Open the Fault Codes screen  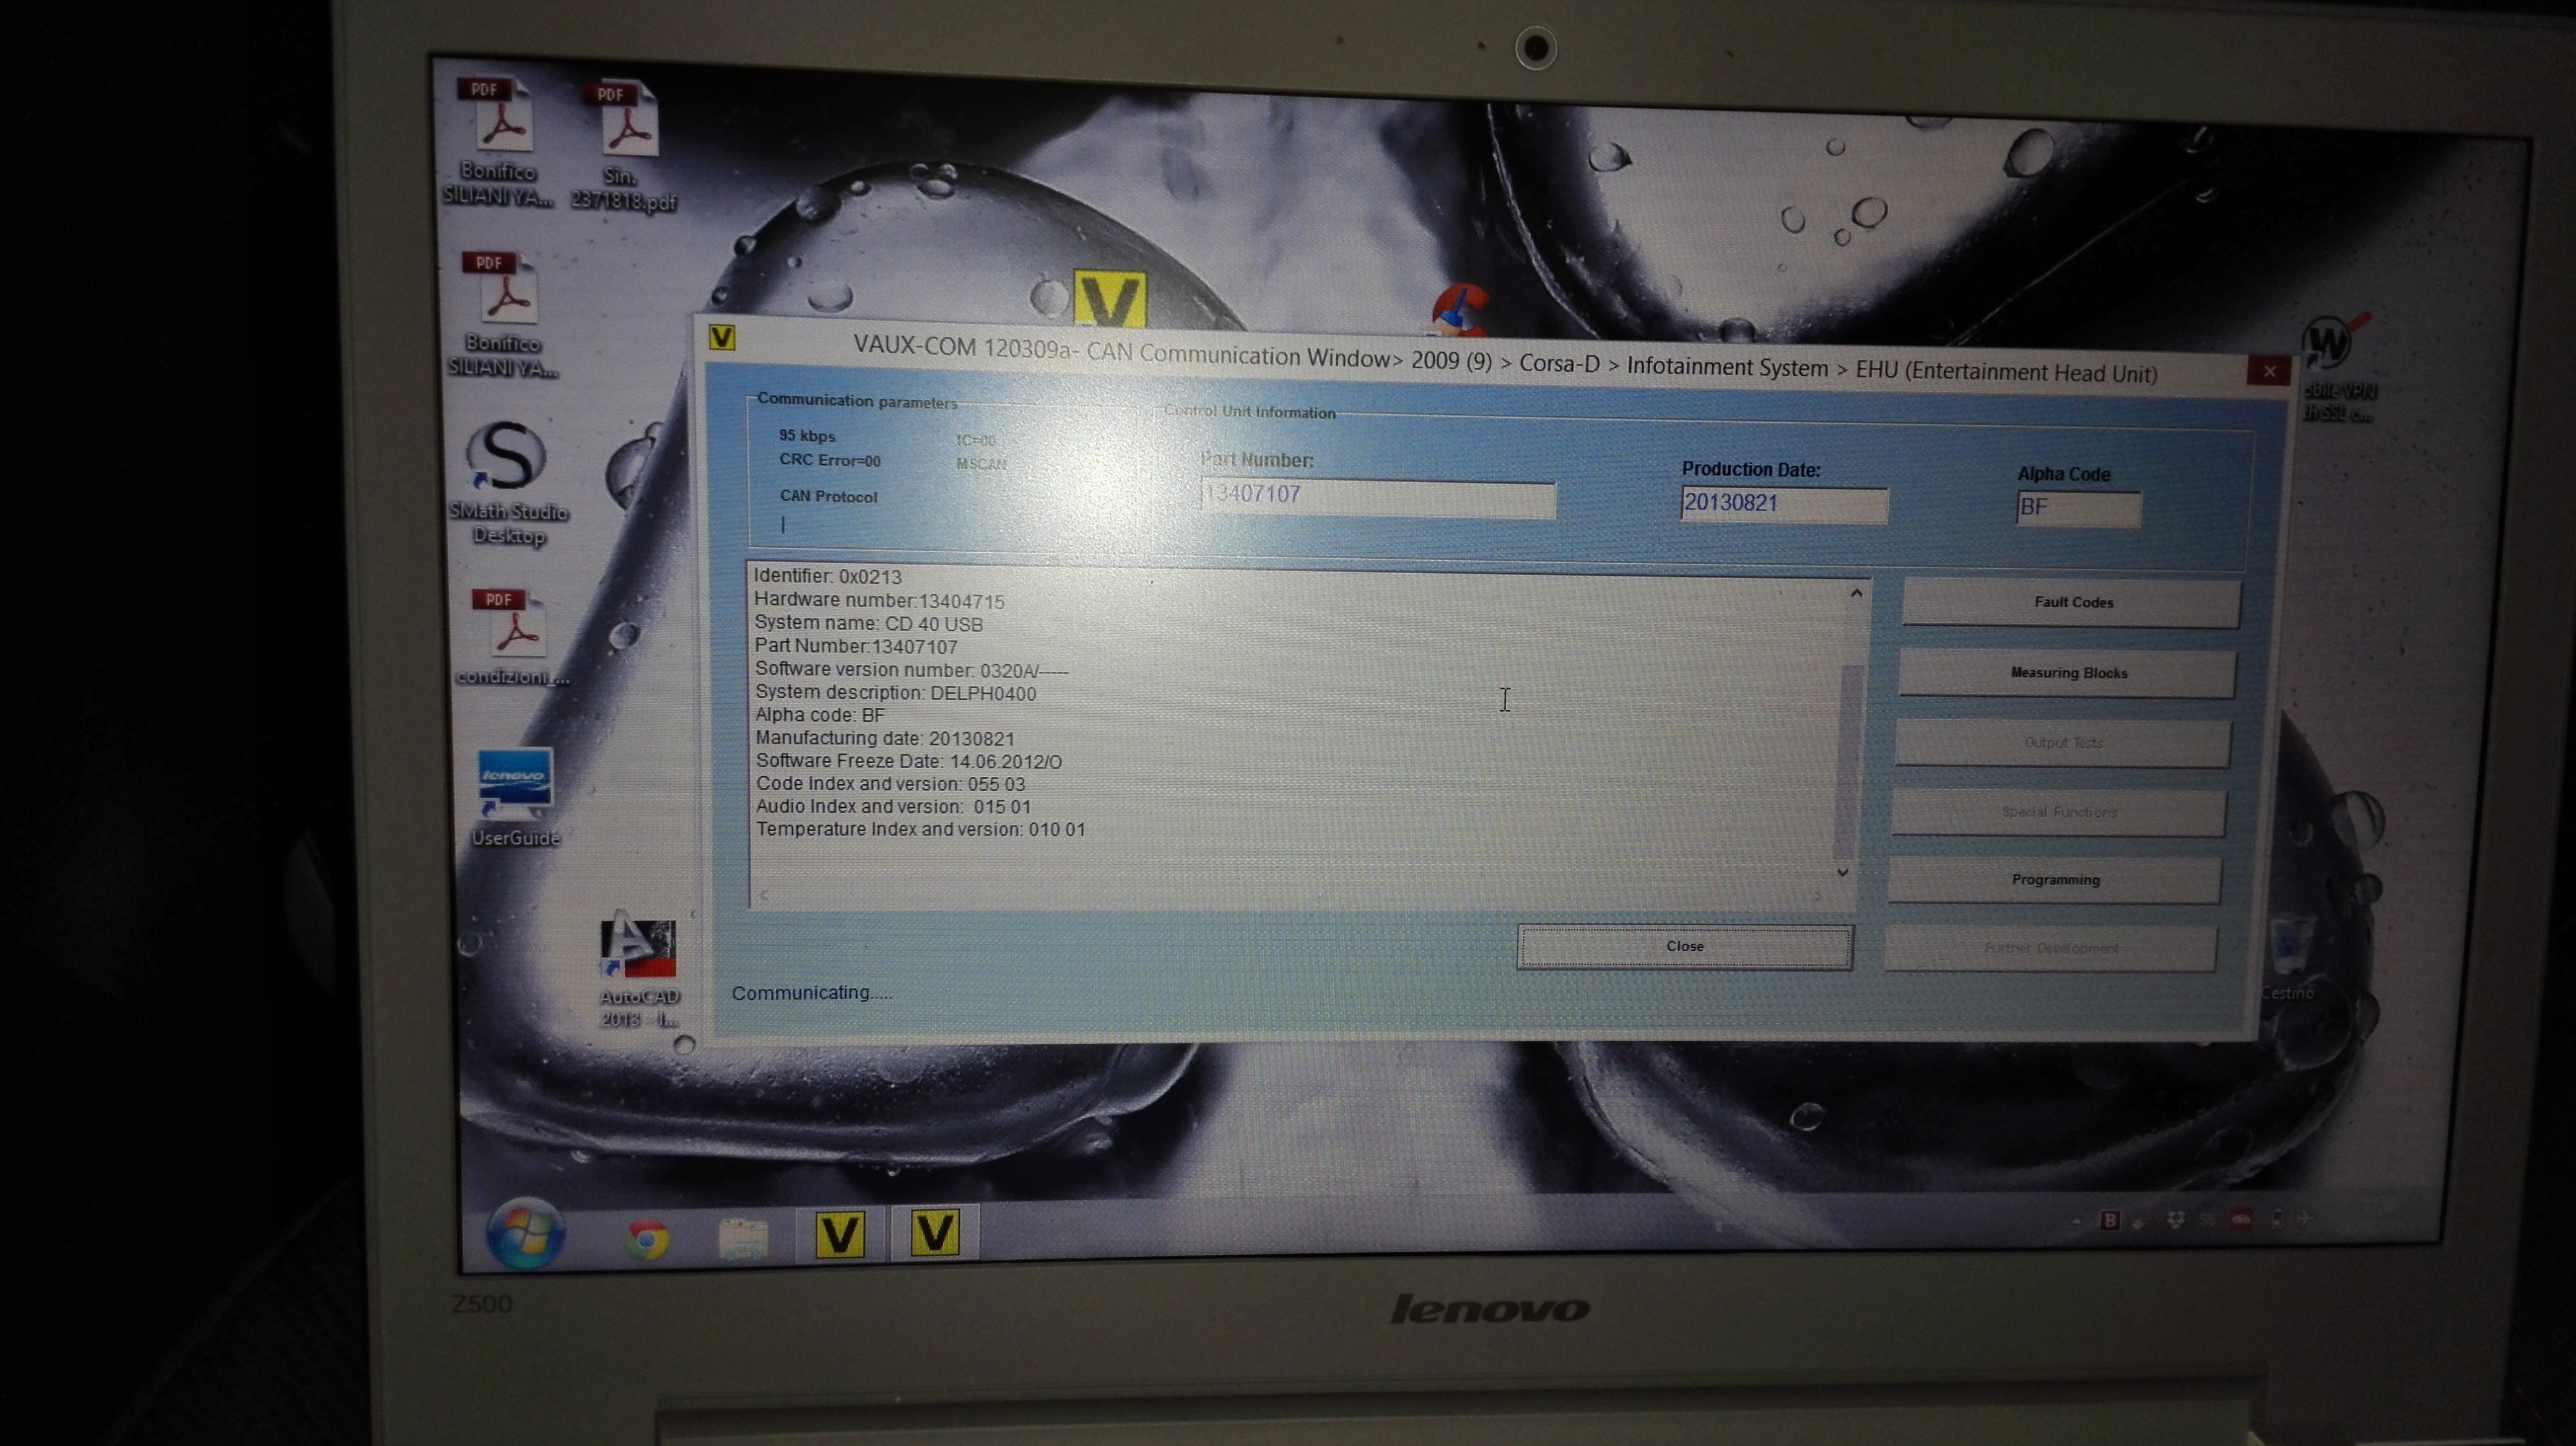click(x=2072, y=602)
